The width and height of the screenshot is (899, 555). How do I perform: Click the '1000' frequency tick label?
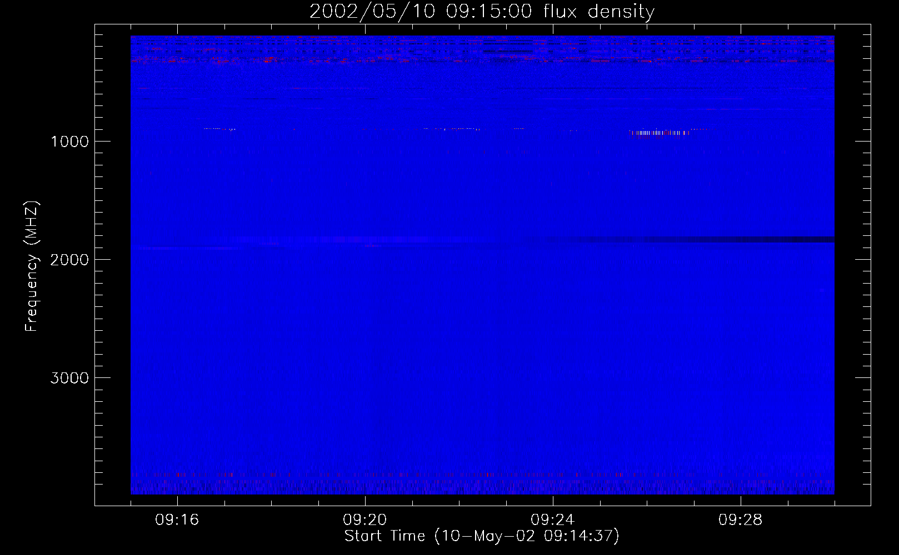coord(69,142)
